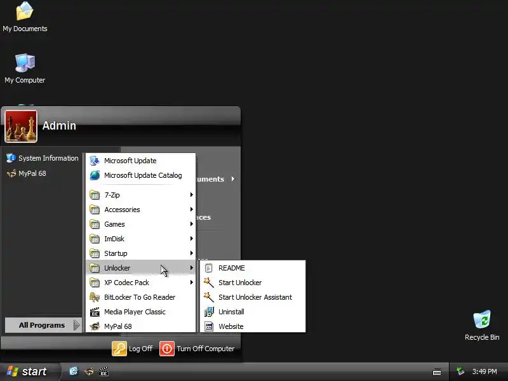
Task: Click the Start Unlocker wand icon
Action: [x=209, y=283]
